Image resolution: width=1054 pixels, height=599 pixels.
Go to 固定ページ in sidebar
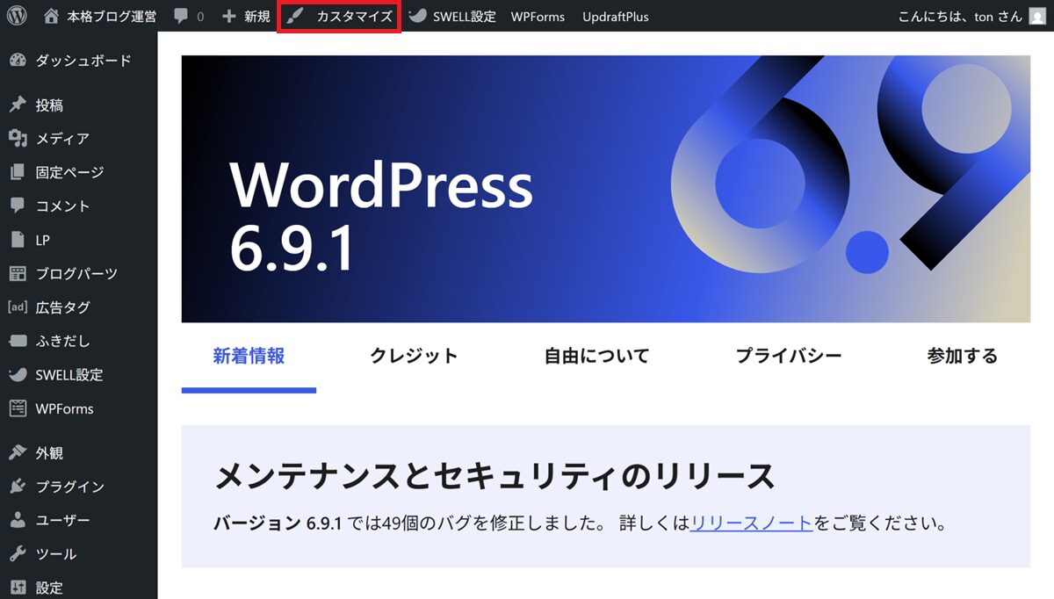(x=69, y=172)
